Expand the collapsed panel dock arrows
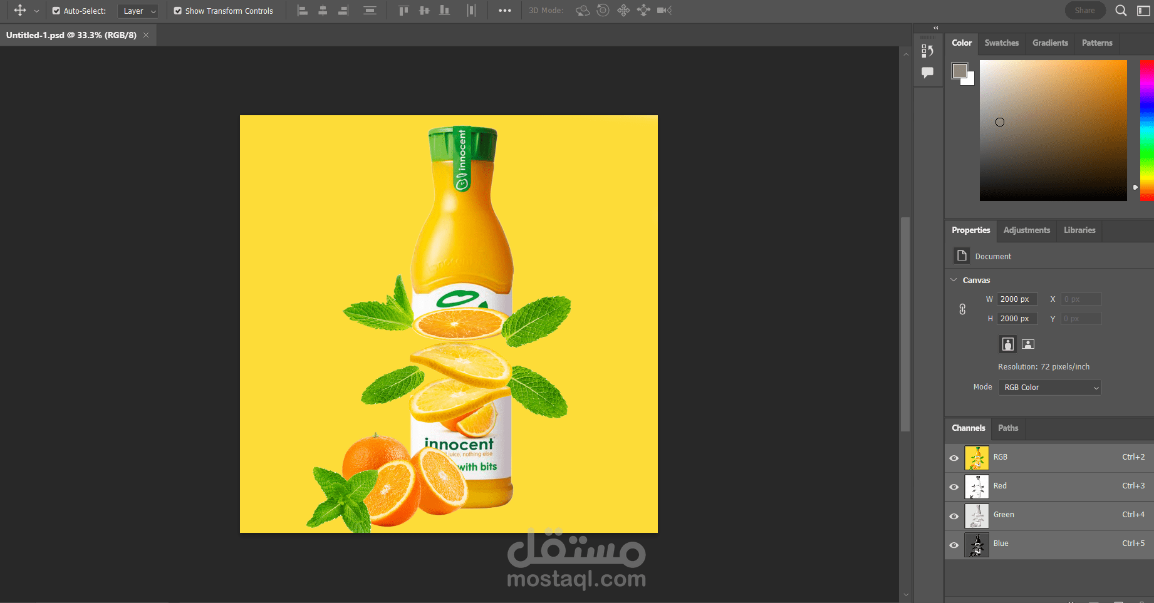 tap(936, 28)
